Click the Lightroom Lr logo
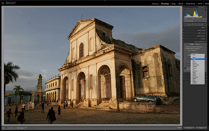This screenshot has height=131, width=209. pyautogui.click(x=3, y=3)
